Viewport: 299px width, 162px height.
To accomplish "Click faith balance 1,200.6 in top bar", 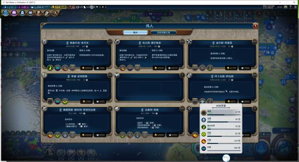I will point(40,7).
